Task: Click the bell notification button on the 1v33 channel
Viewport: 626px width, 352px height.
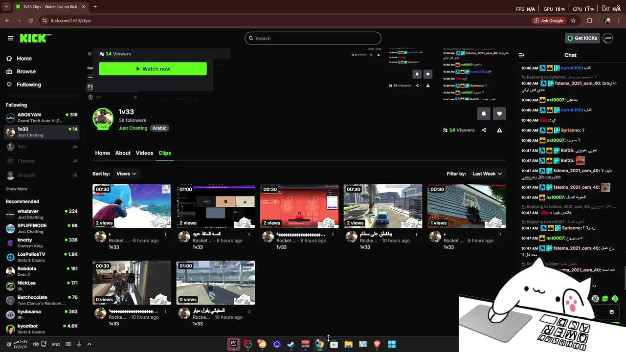Action: tap(484, 113)
